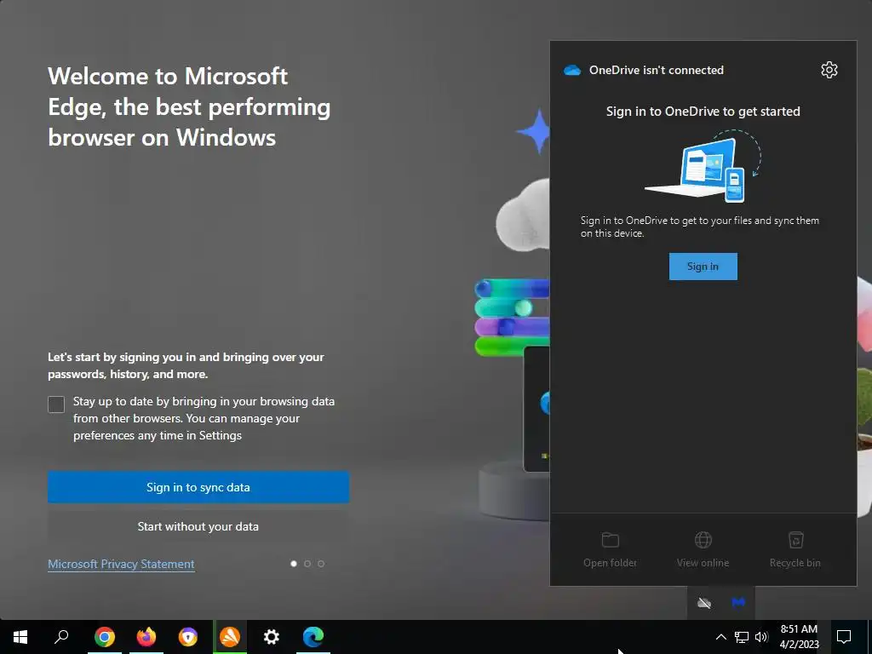Go to second page indicator dot

(x=307, y=564)
